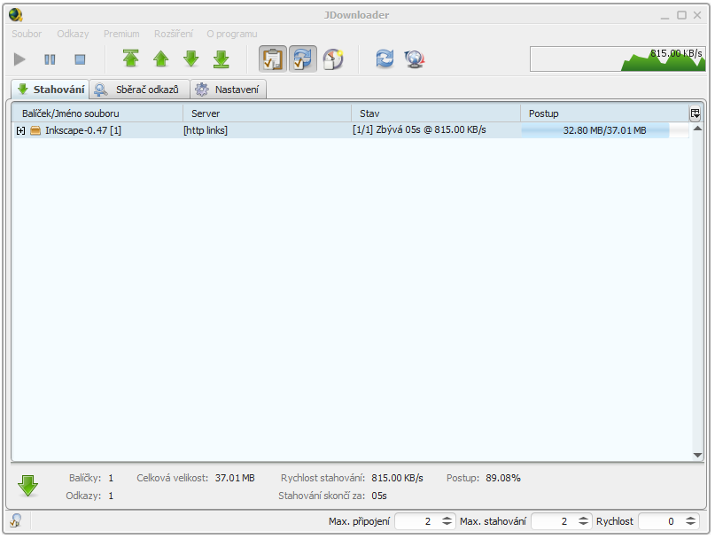Move selected package to the bottom
The image size is (715, 539).
[x=221, y=59]
